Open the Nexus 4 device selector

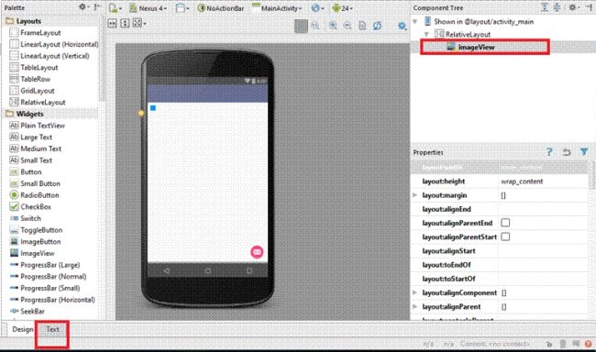tap(149, 8)
